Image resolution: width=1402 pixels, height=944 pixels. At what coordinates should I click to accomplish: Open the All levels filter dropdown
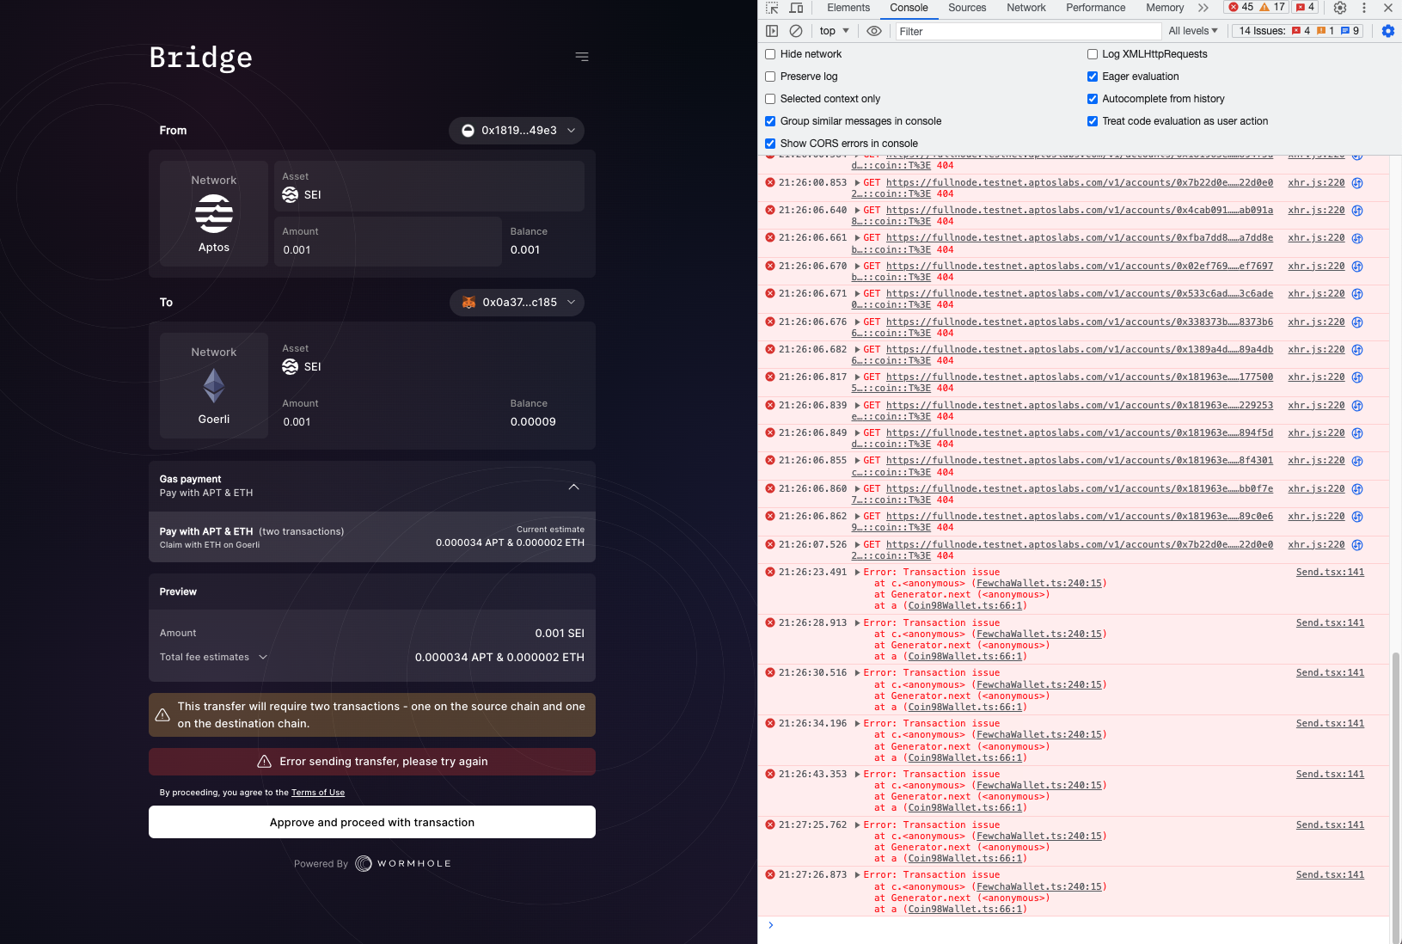(x=1191, y=31)
